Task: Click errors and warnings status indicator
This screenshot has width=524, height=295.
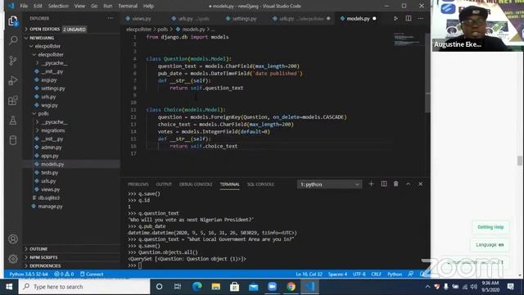Action: pyautogui.click(x=64, y=275)
